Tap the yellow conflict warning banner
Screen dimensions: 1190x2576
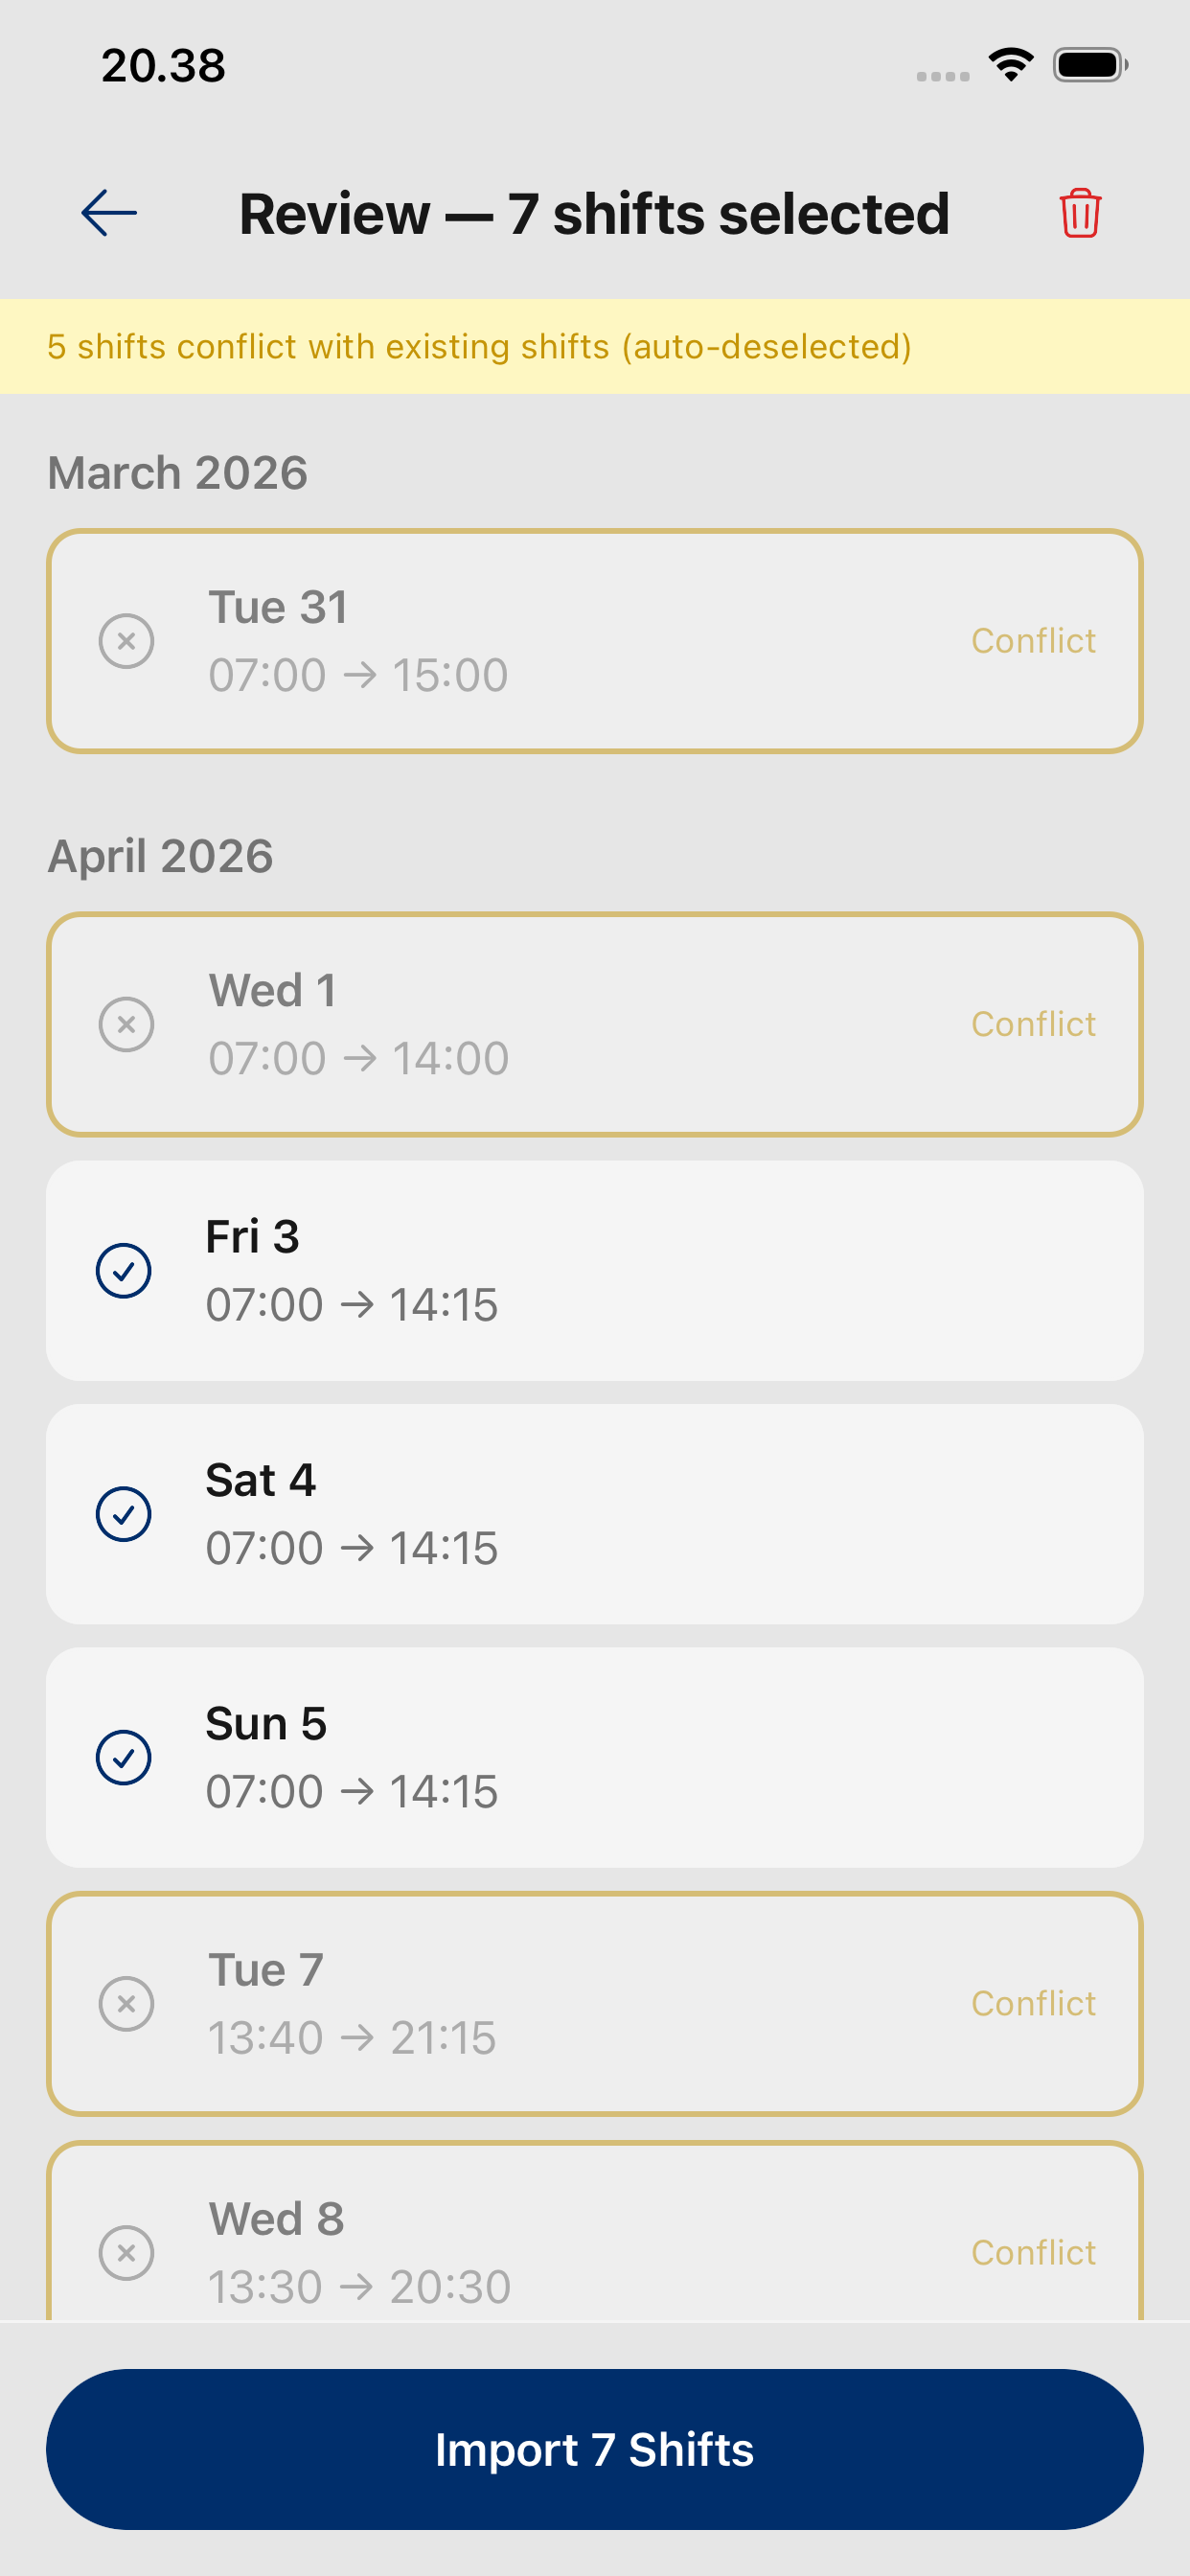[x=595, y=346]
